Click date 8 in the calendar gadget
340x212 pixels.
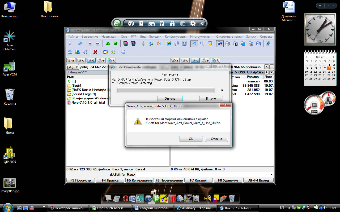pyautogui.click(x=329, y=68)
